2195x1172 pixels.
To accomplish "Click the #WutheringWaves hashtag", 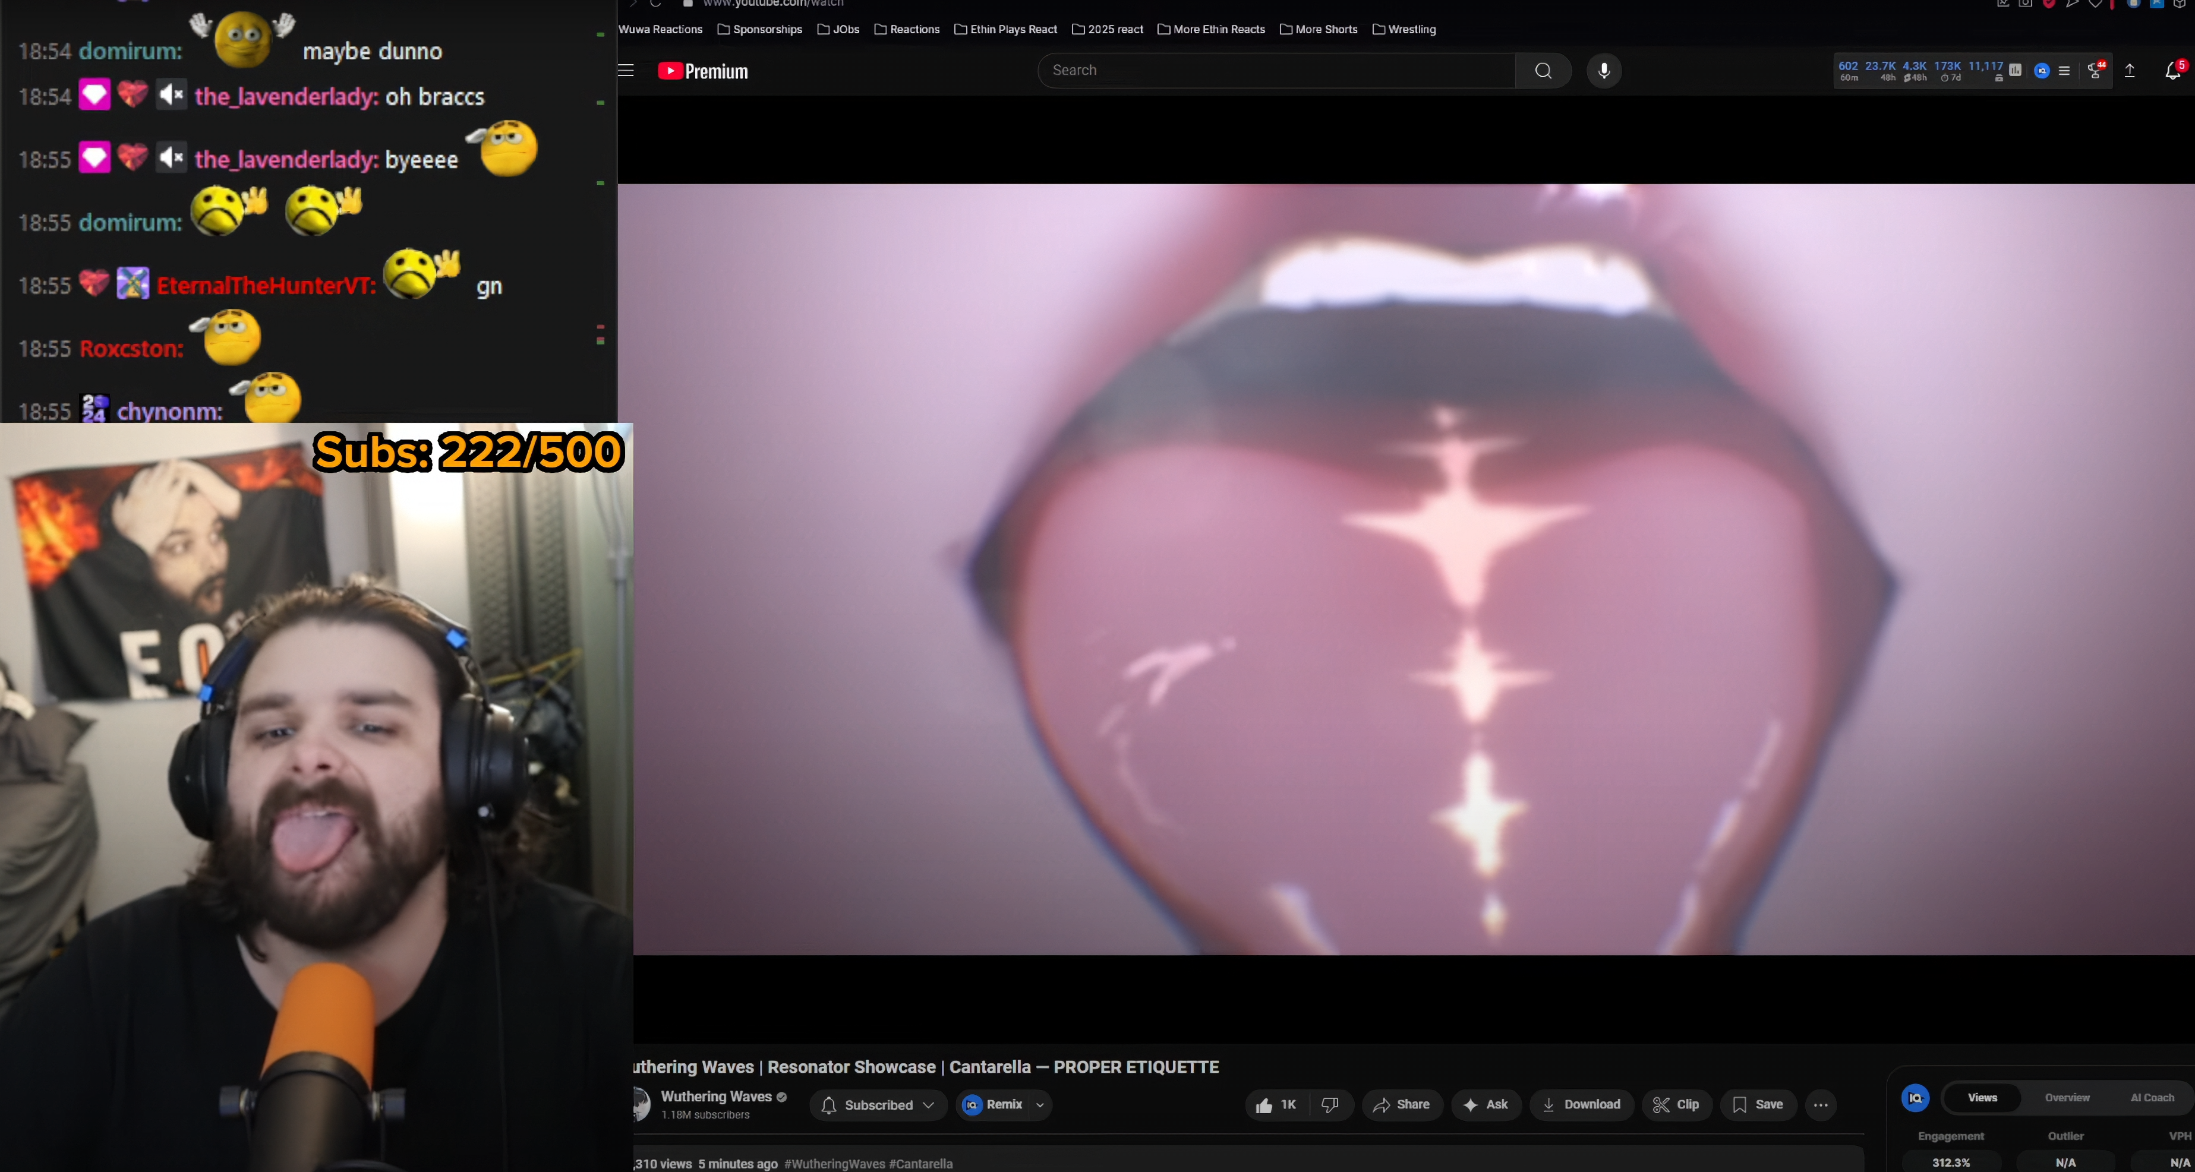I will (834, 1164).
